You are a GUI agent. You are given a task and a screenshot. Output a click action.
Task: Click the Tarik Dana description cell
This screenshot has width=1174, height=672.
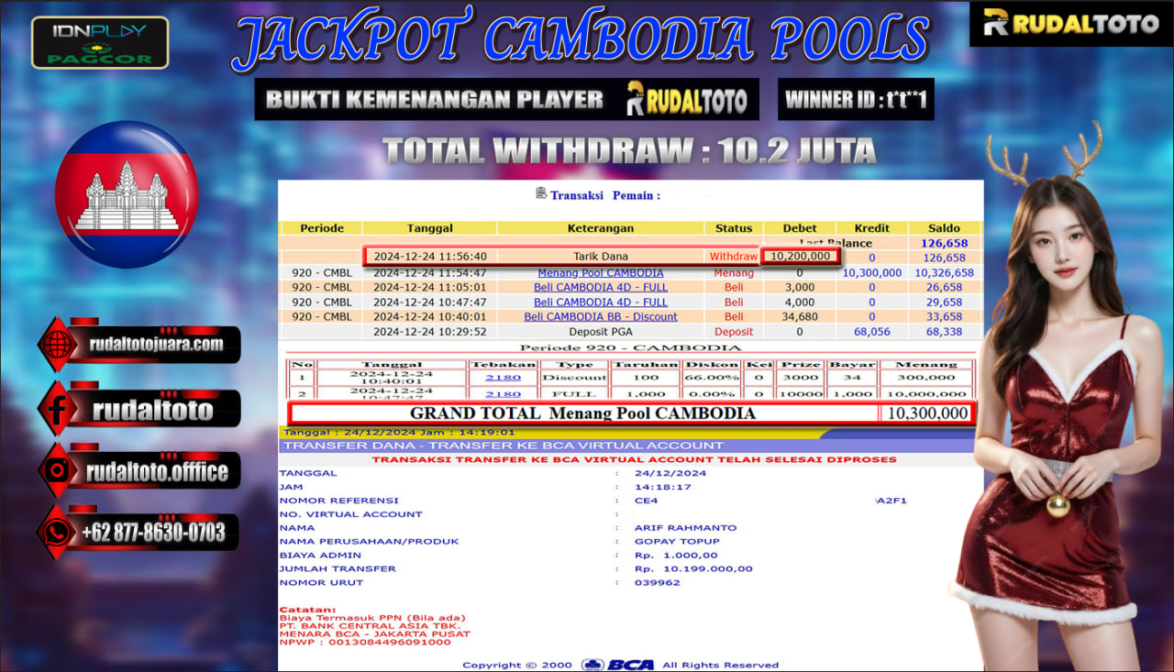pos(601,257)
